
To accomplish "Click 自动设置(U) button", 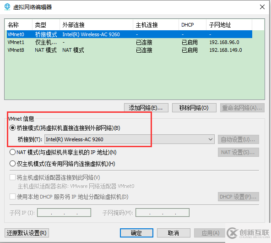I will tap(238, 139).
